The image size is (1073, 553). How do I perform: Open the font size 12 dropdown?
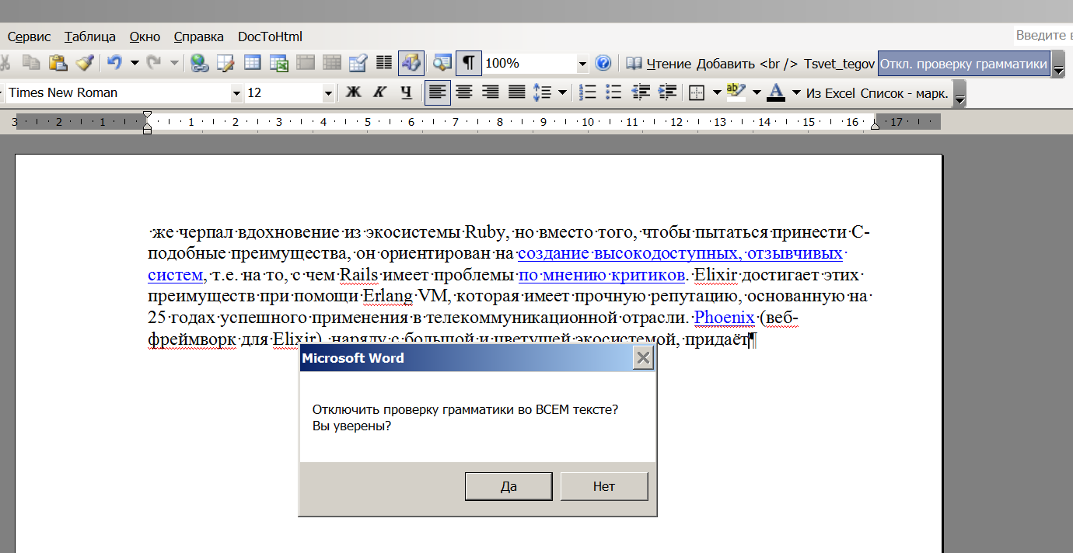pos(328,93)
